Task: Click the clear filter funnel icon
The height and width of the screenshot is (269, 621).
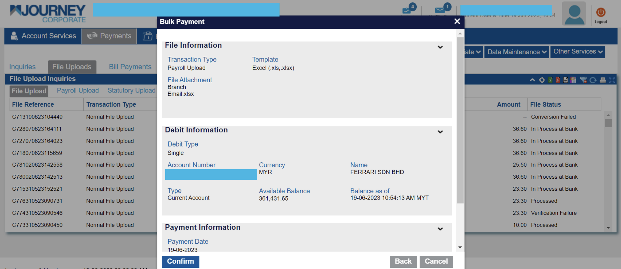Action: click(x=583, y=80)
